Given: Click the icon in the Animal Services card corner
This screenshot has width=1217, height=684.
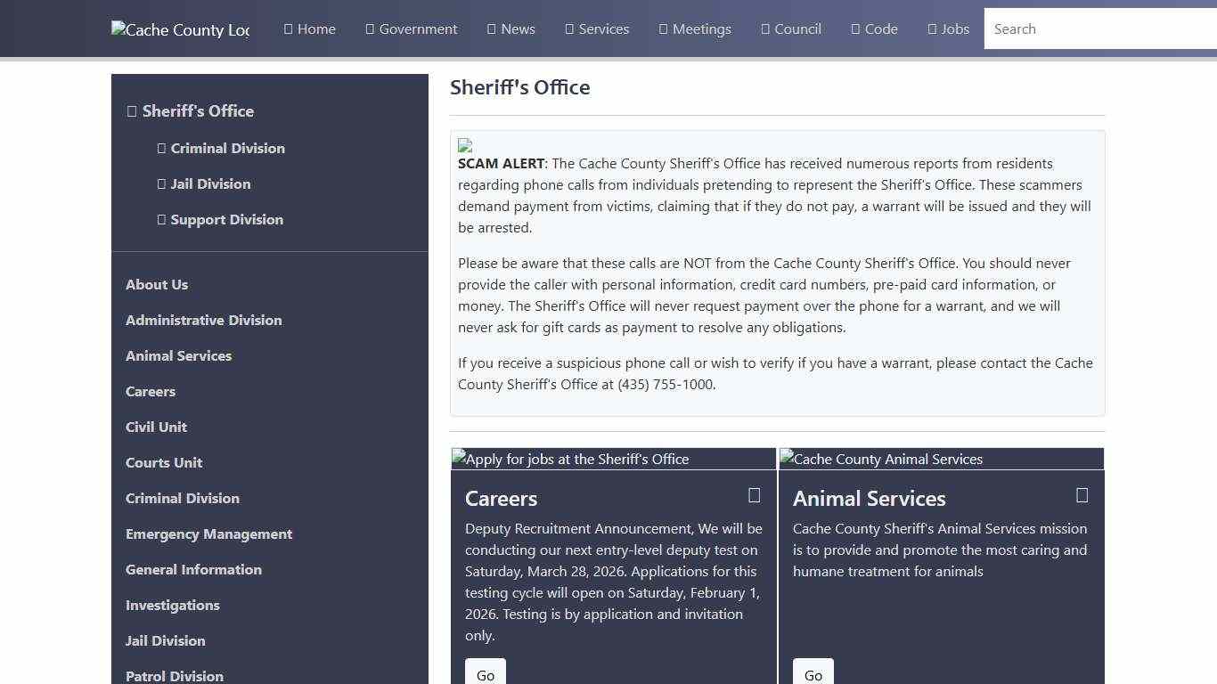Looking at the screenshot, I should [x=1082, y=494].
